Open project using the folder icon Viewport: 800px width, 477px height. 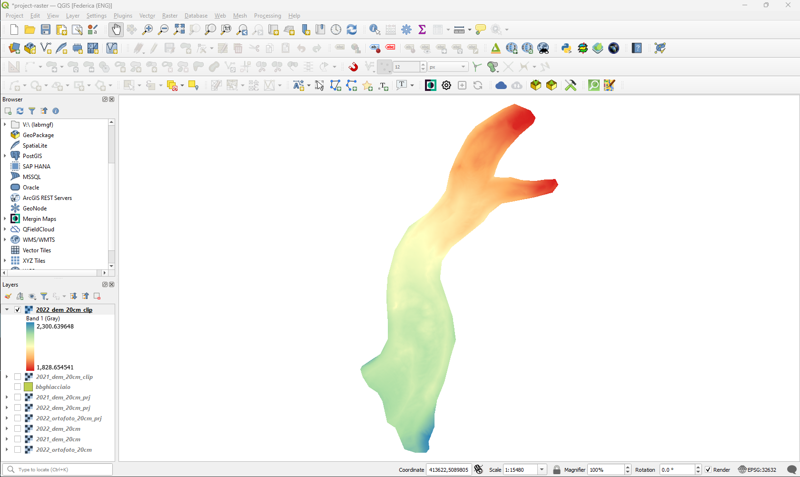(x=30, y=30)
